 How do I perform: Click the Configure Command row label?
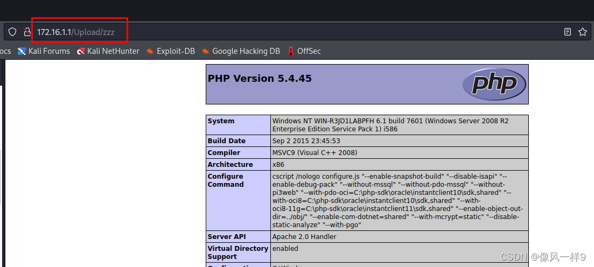tap(226, 180)
